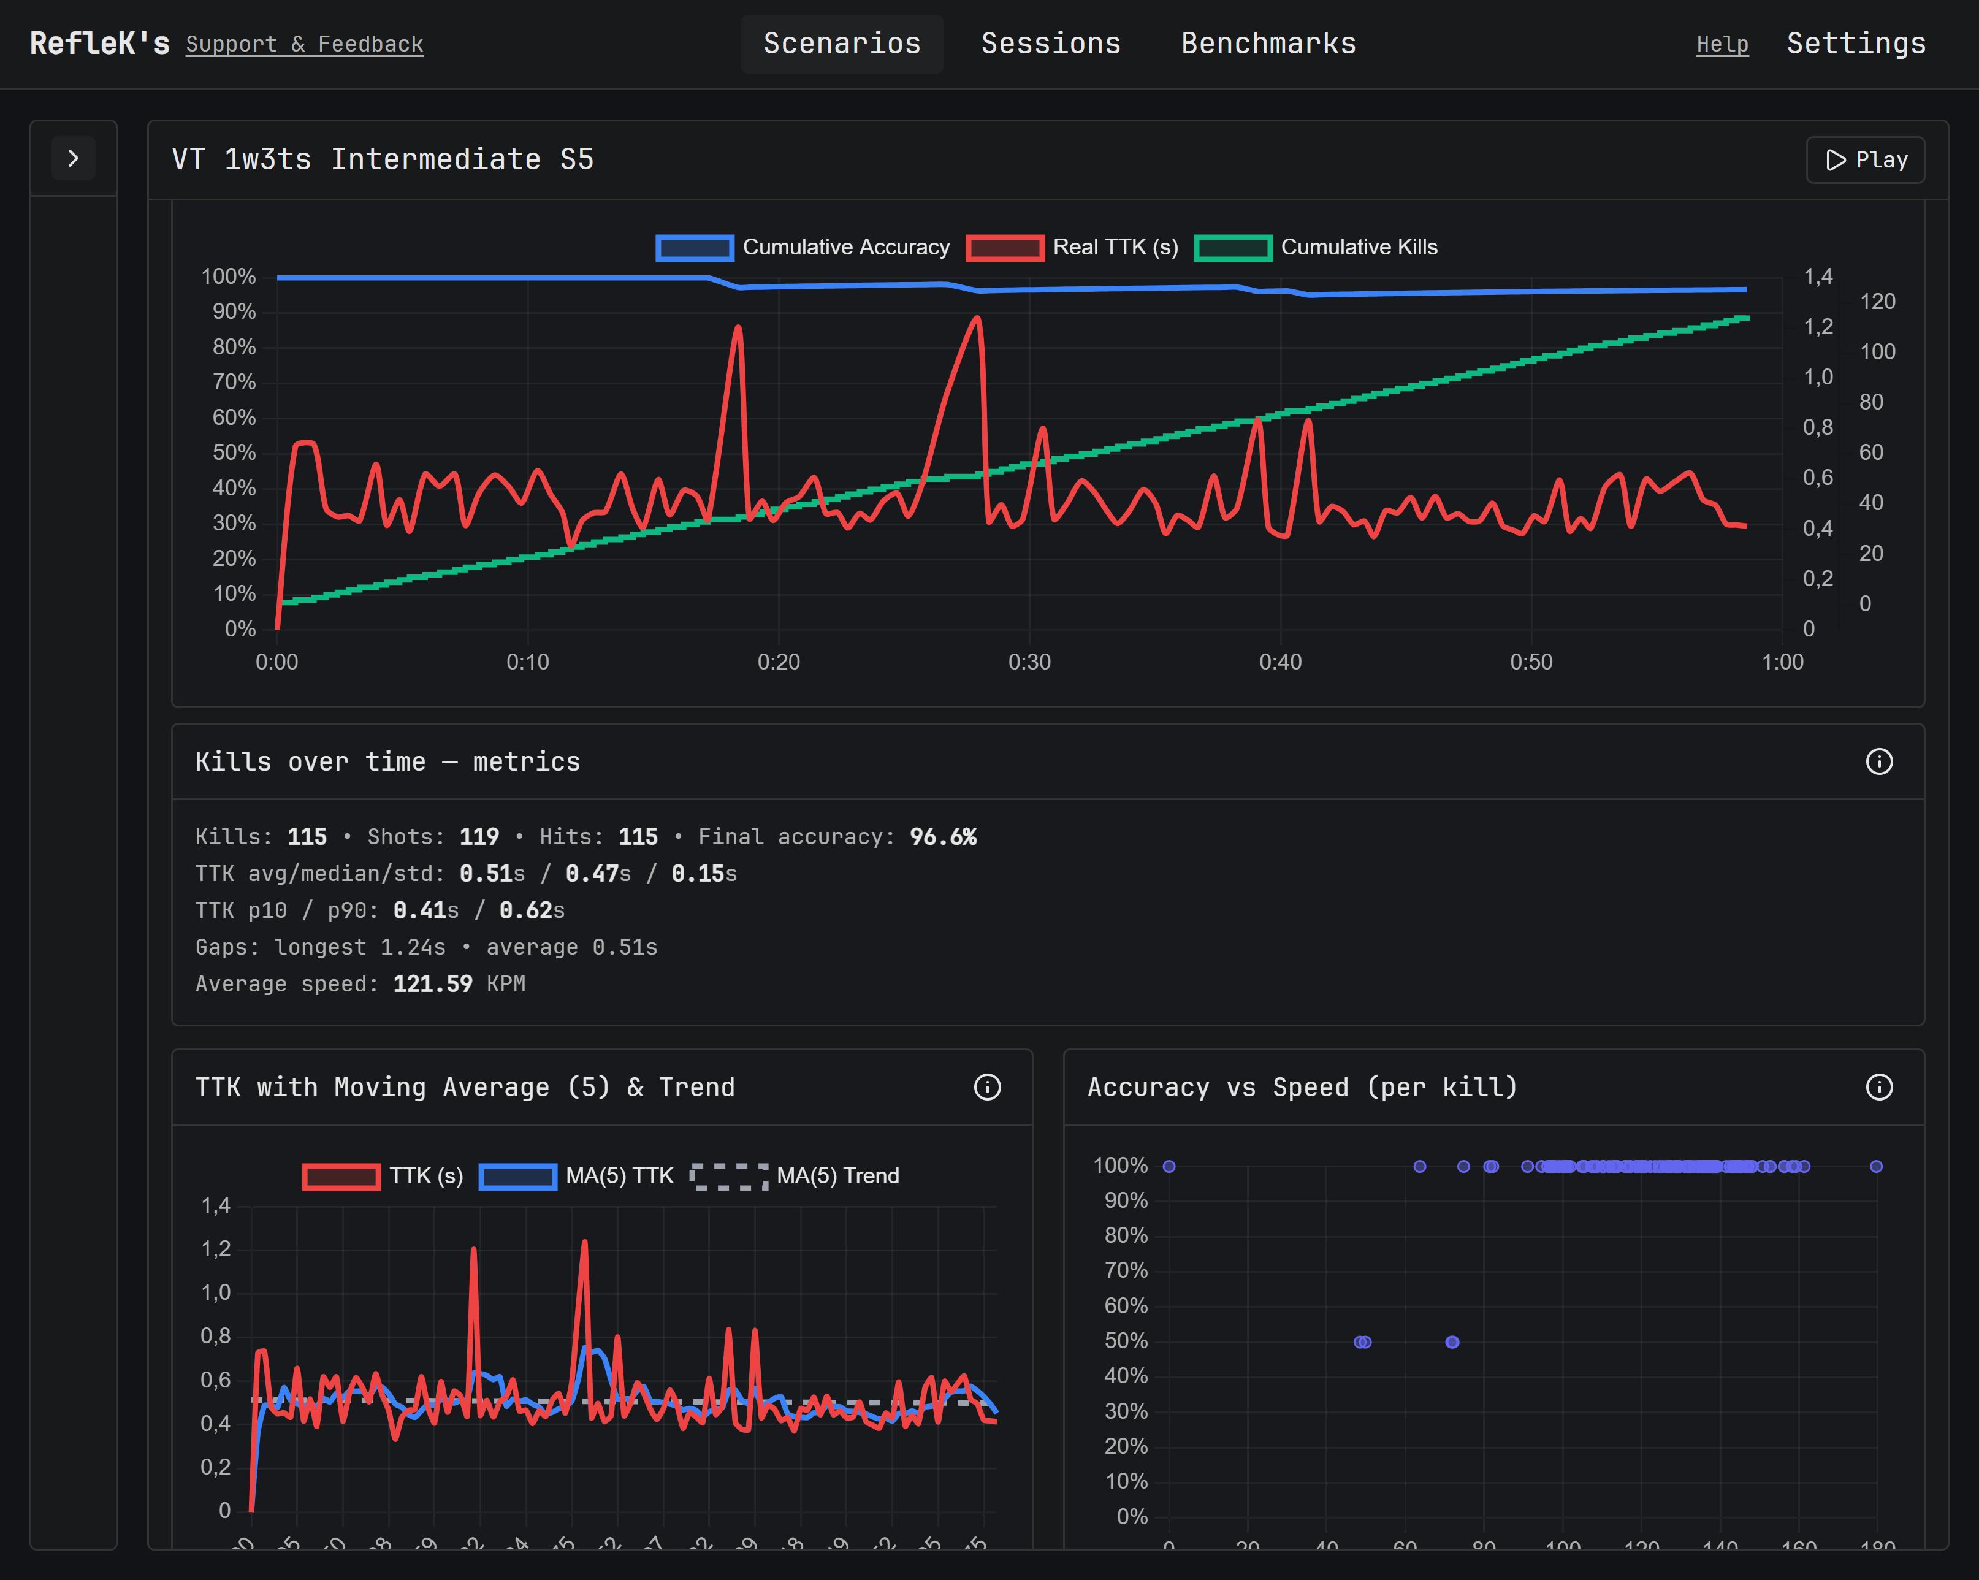1979x1580 pixels.
Task: Open Support & Feedback link
Action: [304, 44]
